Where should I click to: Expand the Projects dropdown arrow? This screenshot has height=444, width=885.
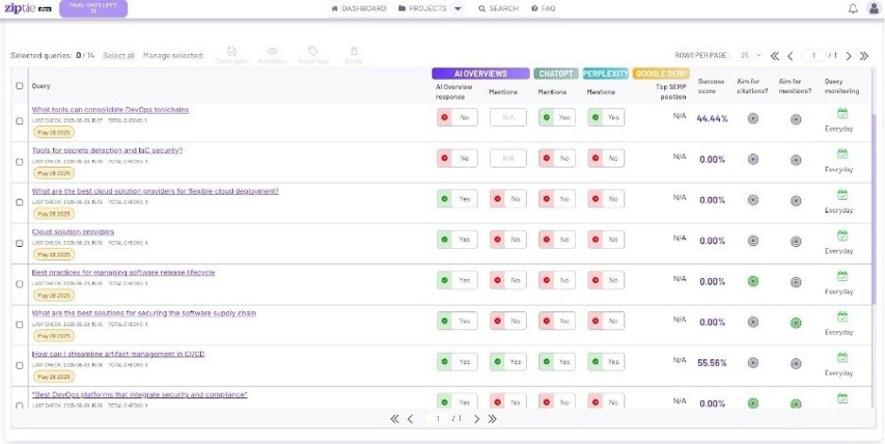point(458,8)
